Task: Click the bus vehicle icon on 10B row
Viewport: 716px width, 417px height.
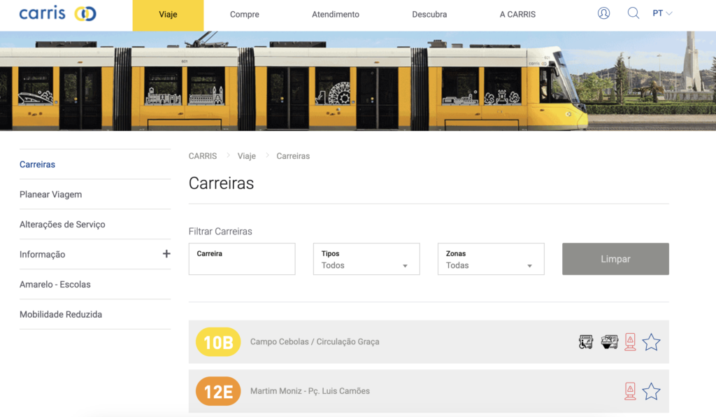Action: (x=609, y=341)
